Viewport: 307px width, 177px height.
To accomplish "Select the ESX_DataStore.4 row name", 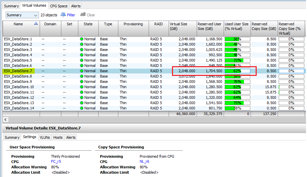I will [x=18, y=55].
